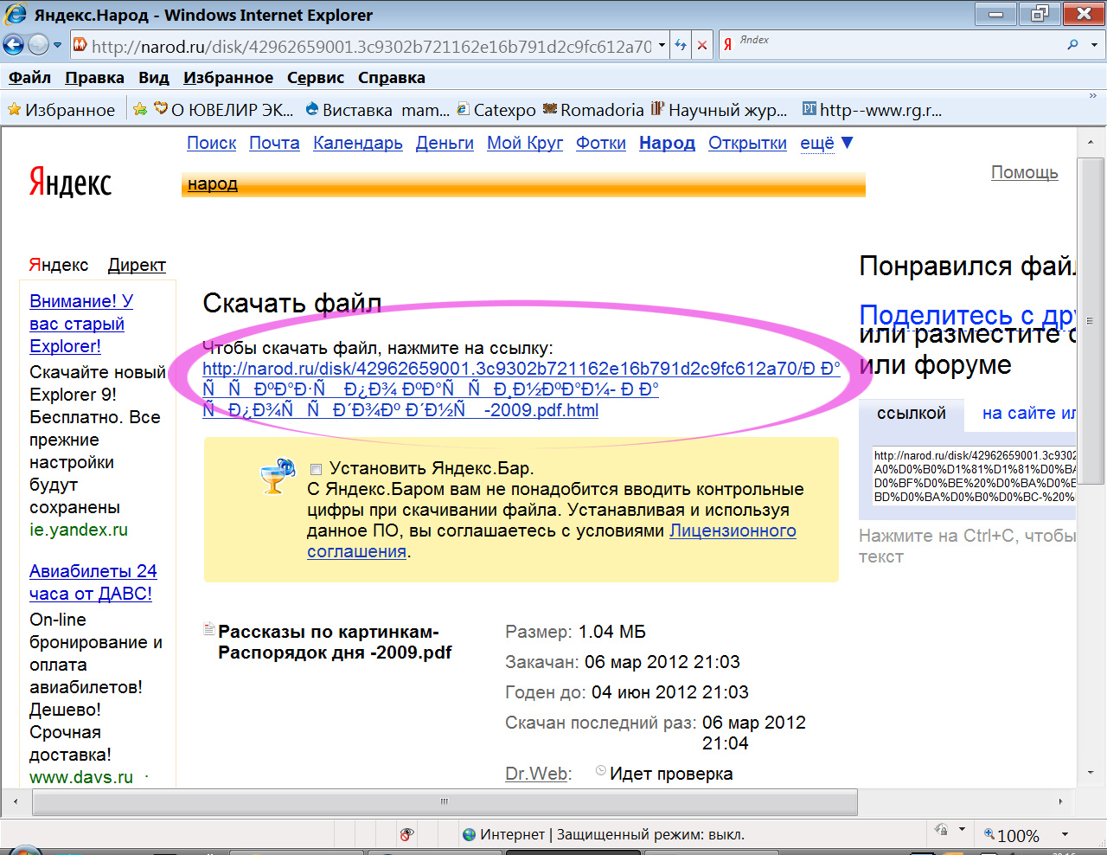Click the Интернет zone globe icon

point(470,835)
